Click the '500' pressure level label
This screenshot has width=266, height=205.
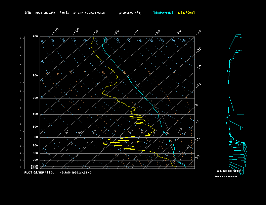[x=35, y=127]
